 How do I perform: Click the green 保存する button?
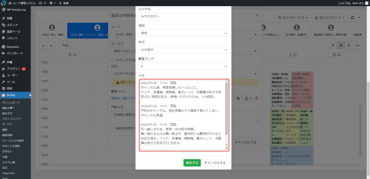click(192, 163)
